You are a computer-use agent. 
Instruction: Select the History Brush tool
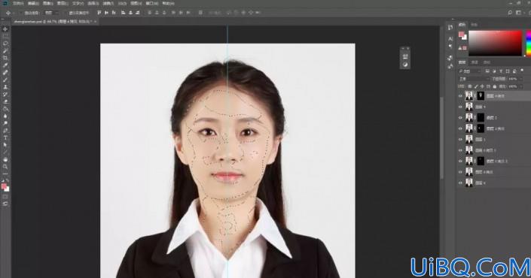pyautogui.click(x=5, y=94)
